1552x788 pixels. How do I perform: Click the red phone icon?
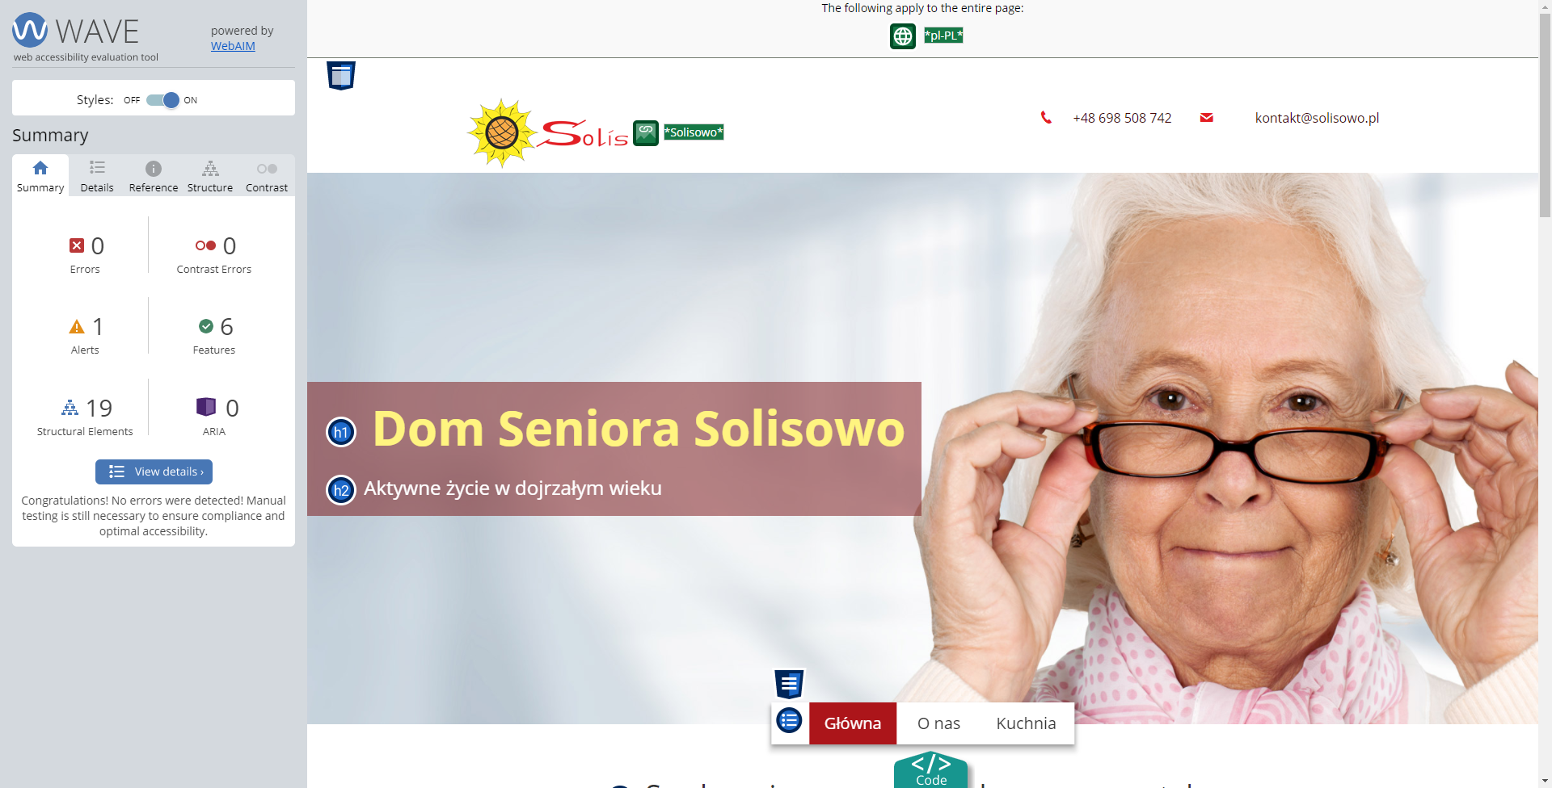coord(1046,118)
